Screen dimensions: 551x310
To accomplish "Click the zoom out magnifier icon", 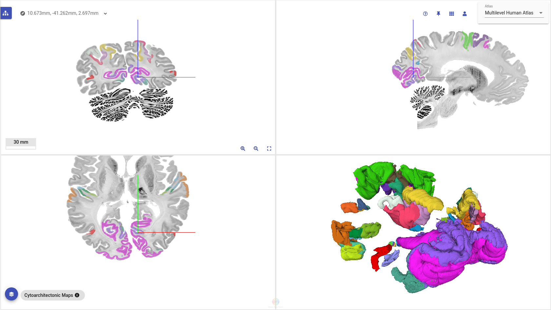I will tap(256, 149).
